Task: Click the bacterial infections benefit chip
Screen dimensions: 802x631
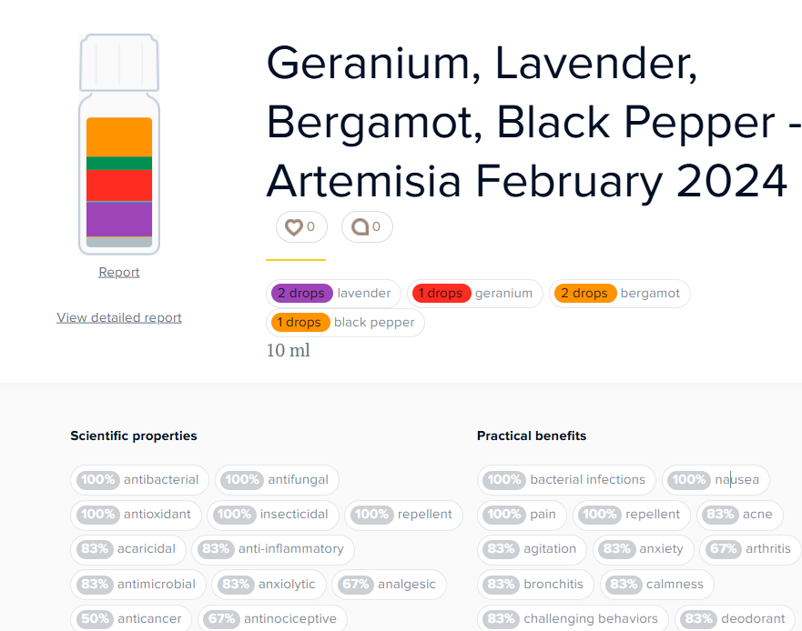Action: (566, 480)
